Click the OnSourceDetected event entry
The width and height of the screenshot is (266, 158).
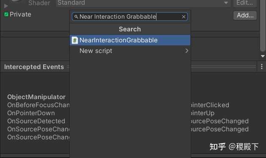[x=36, y=121]
